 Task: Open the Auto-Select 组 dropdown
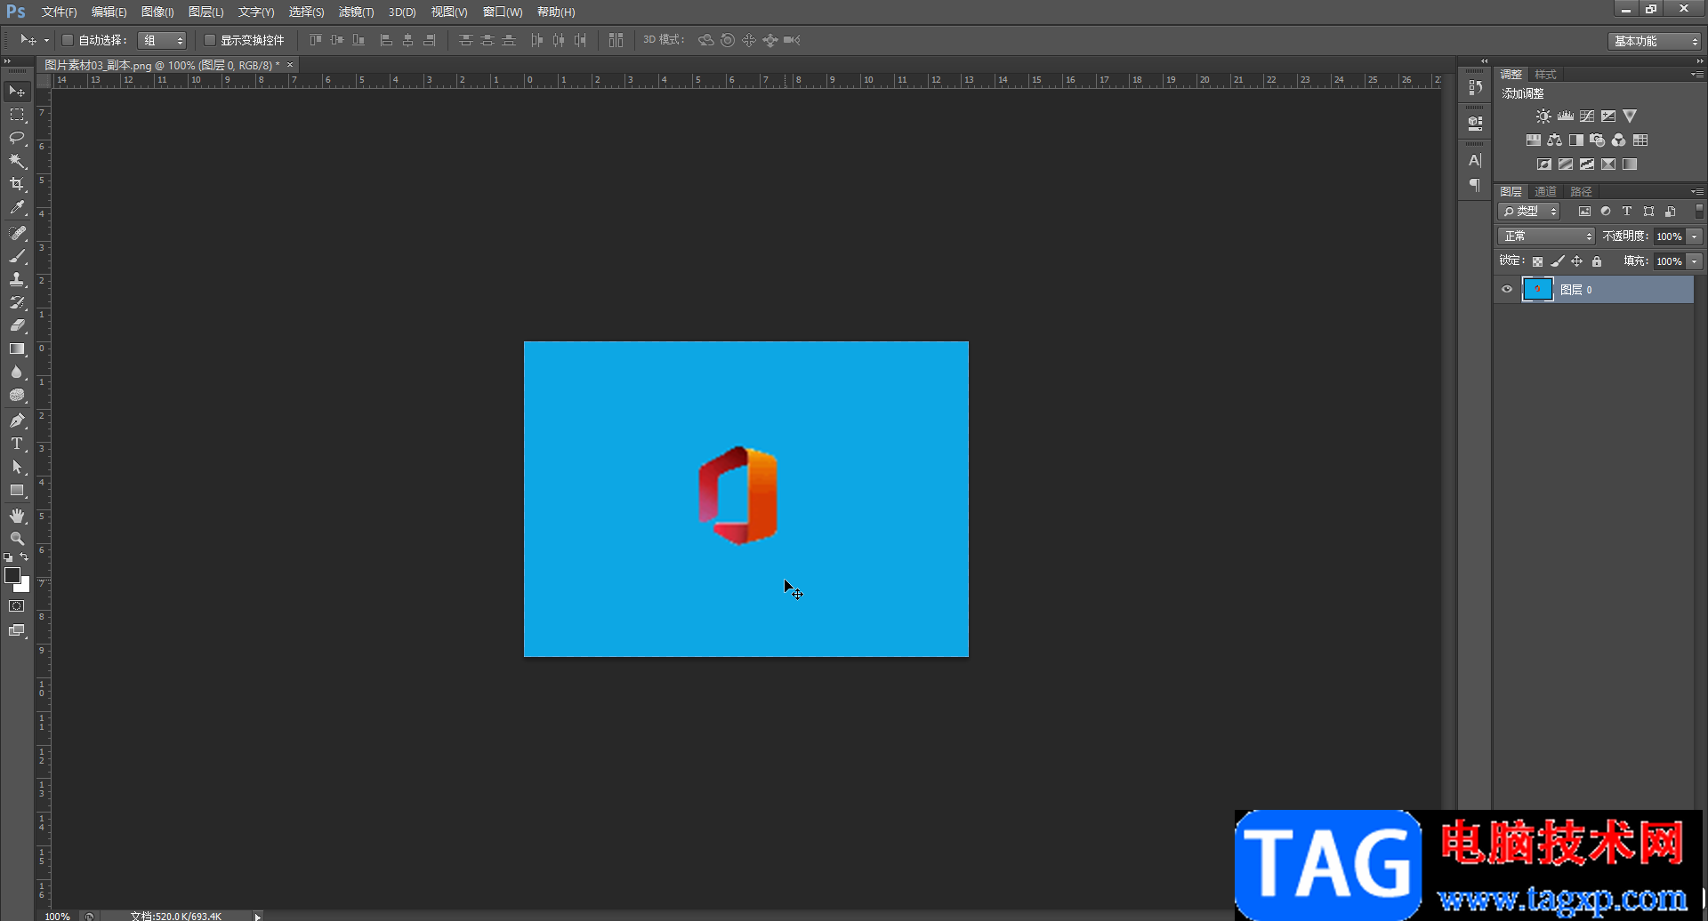click(162, 40)
